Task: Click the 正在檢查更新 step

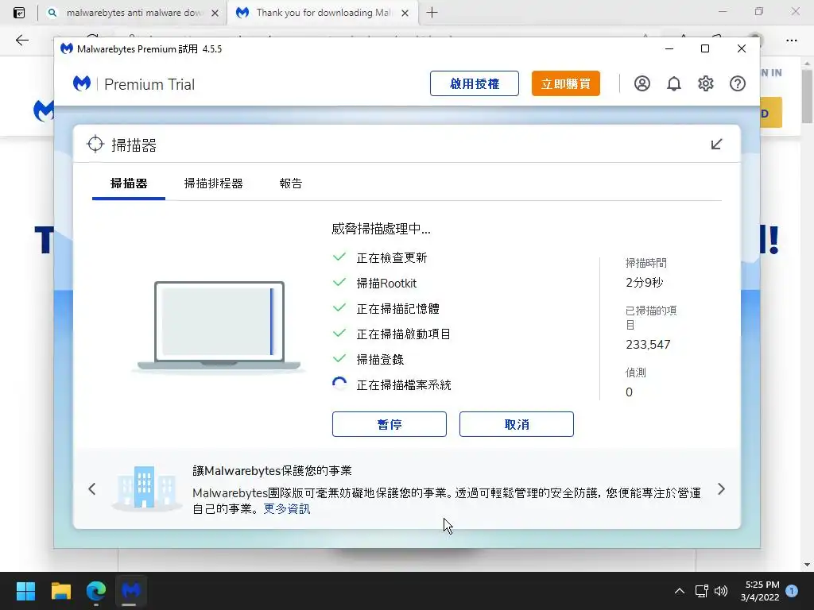Action: [x=392, y=258]
